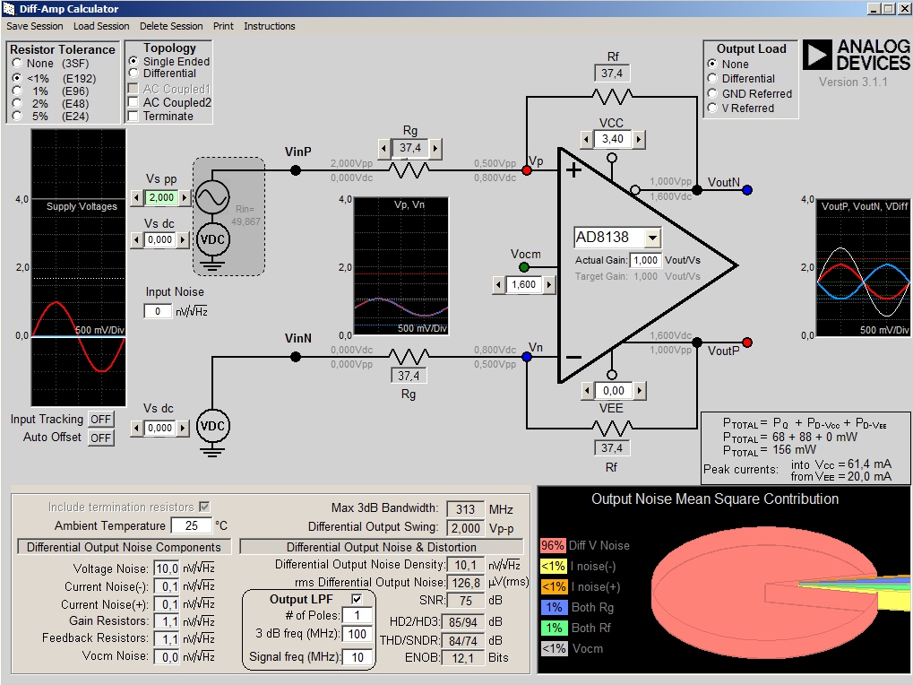Select <1% (E192) resistor tolerance
Image resolution: width=913 pixels, height=685 pixels.
pos(17,78)
